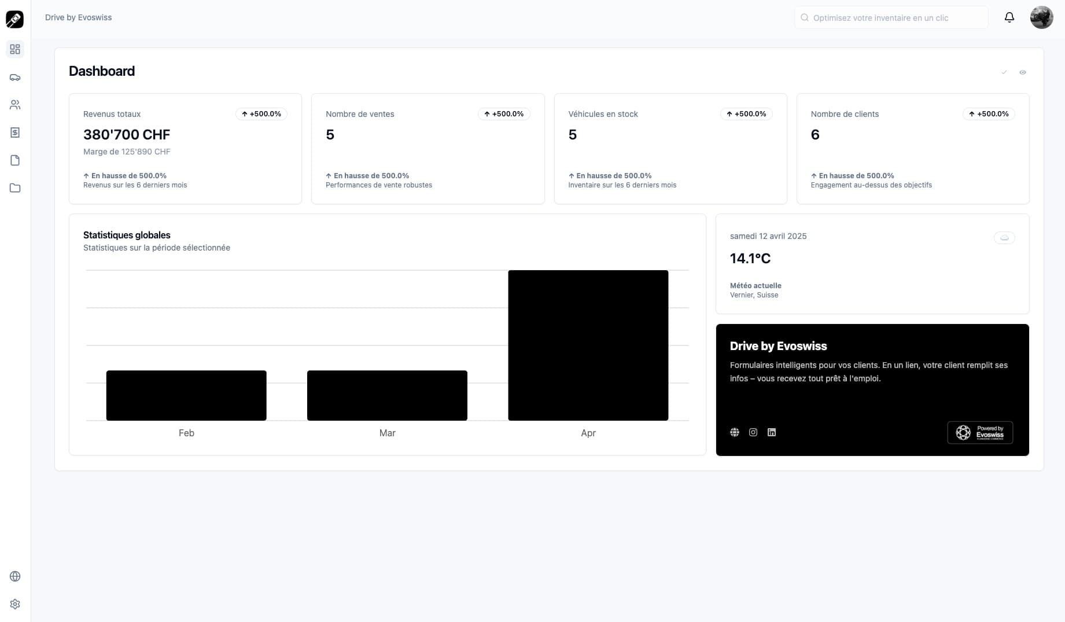1065x622 pixels.
Task: Click the cloud weather badge
Action: pyautogui.click(x=1004, y=237)
